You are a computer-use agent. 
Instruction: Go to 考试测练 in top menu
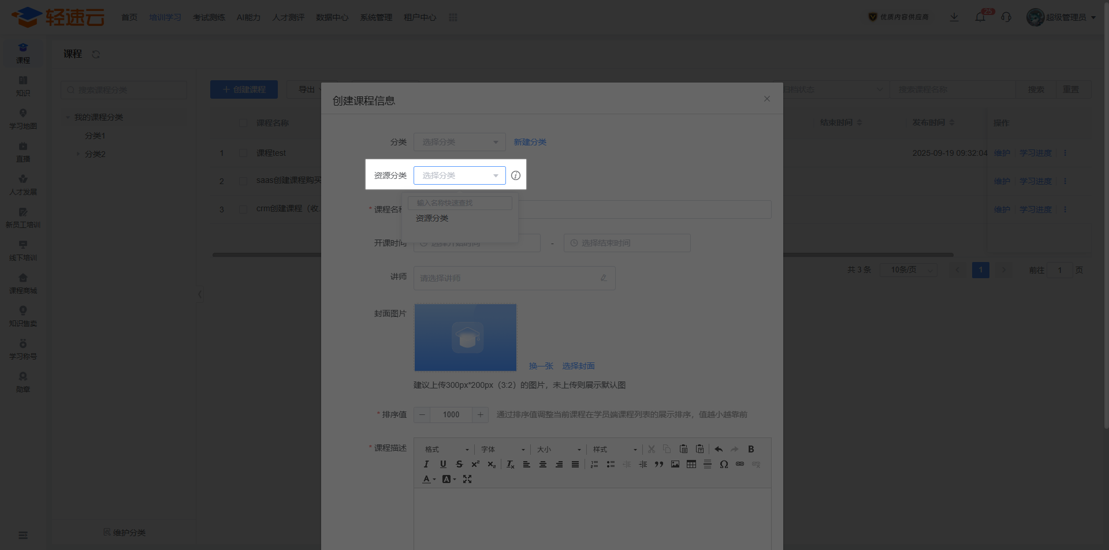click(209, 17)
